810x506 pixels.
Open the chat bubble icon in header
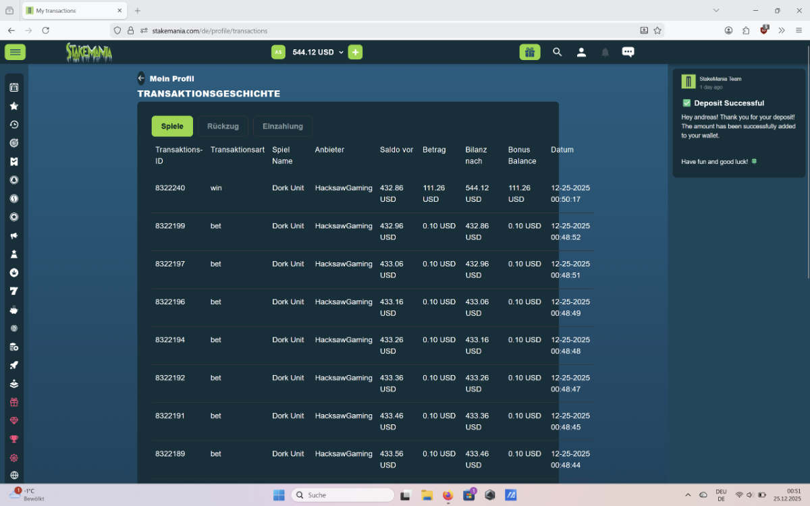(628, 52)
